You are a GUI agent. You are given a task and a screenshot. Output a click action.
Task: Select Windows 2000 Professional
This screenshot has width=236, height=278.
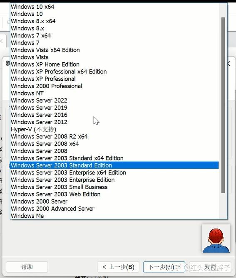tap(114, 86)
